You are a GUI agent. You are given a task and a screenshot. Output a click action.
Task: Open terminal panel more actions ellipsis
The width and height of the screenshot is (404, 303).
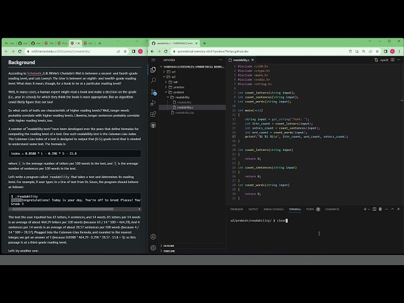(386, 209)
